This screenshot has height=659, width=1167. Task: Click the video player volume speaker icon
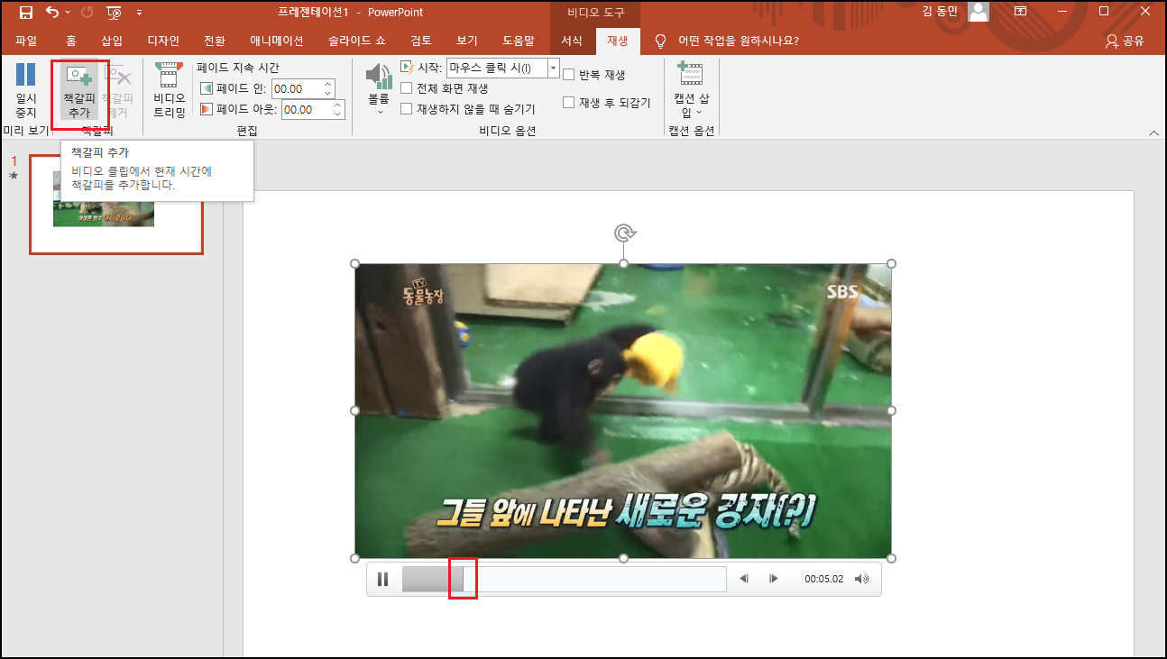pyautogui.click(x=861, y=579)
